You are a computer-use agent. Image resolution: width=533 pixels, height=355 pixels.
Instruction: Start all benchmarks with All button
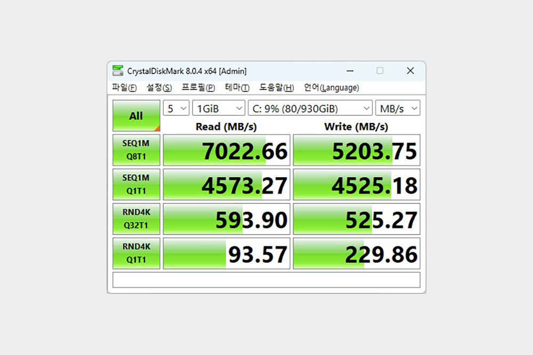point(136,115)
